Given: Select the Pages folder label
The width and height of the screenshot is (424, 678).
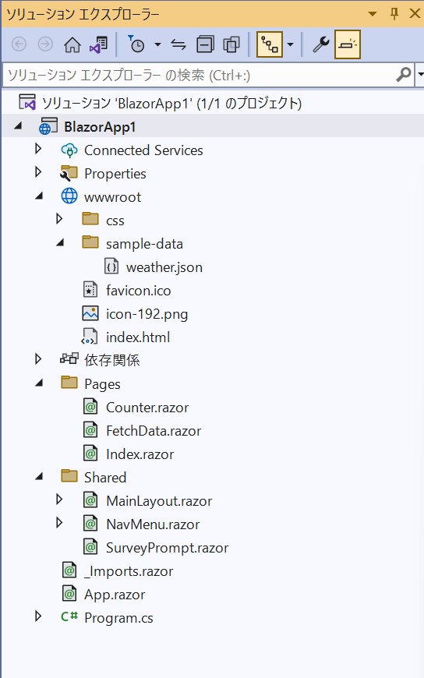Looking at the screenshot, I should pos(102,384).
